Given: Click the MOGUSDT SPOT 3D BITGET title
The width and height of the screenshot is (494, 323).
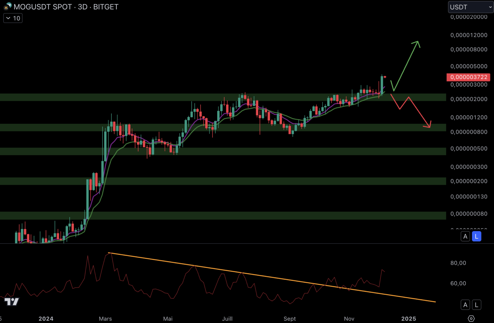Looking at the screenshot, I should (66, 7).
